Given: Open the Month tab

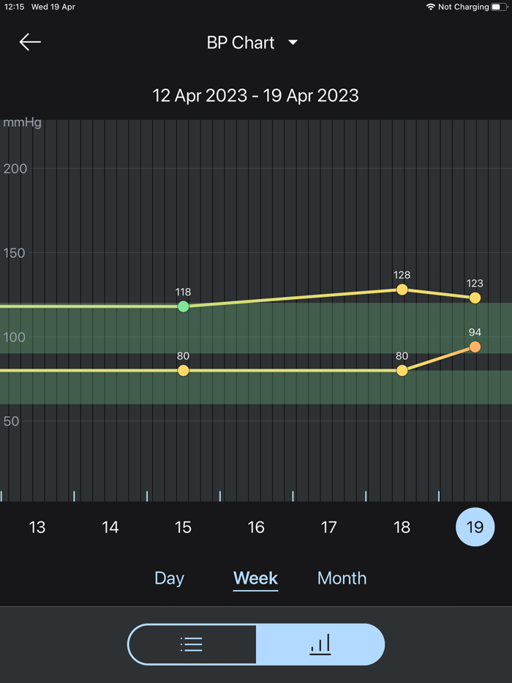Looking at the screenshot, I should point(342,578).
